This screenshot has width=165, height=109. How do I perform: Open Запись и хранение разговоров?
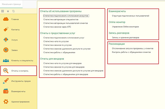click(x=126, y=38)
